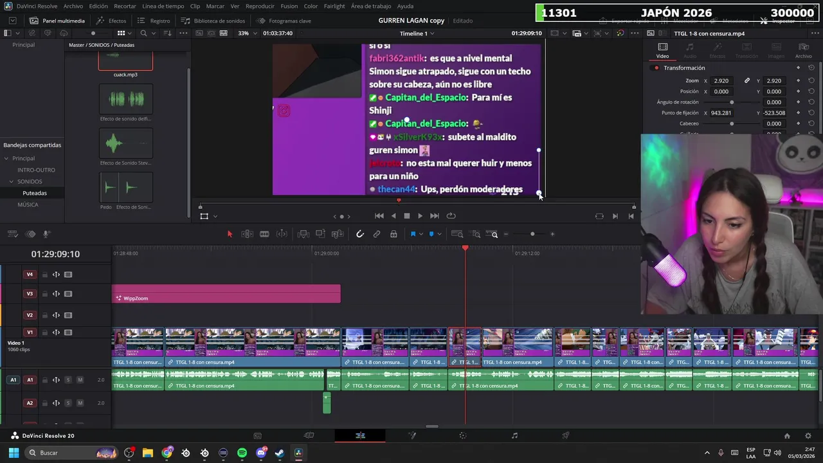Screen dimensions: 823x463
Task: Toggle auto track selector on V2
Action: point(56,315)
